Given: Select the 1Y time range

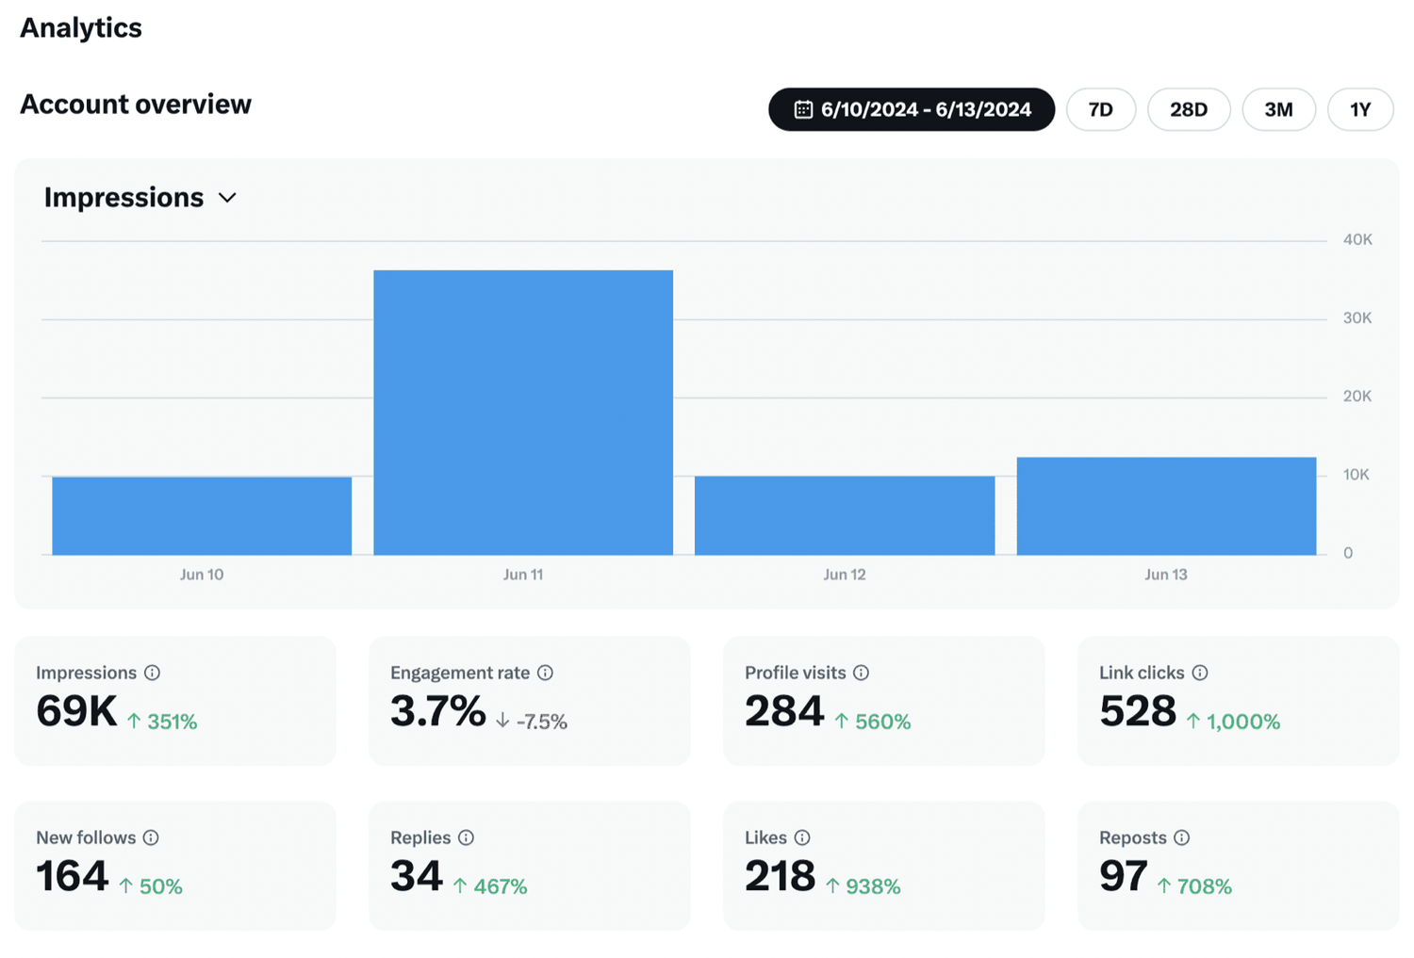Looking at the screenshot, I should [x=1360, y=109].
